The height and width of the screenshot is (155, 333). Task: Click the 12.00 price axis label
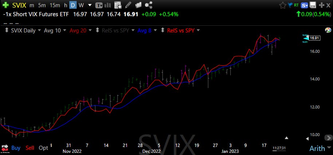click(314, 107)
